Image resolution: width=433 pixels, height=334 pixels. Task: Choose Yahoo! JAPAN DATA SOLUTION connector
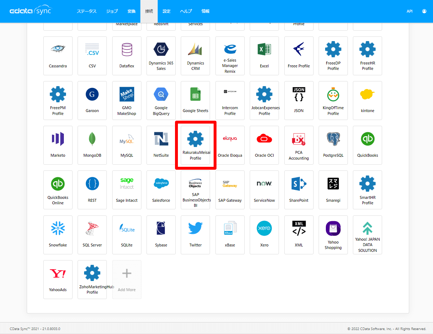tap(367, 235)
